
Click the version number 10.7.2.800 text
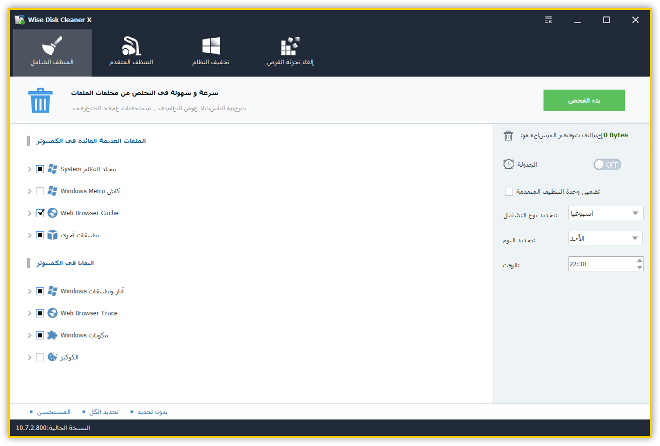coord(31,428)
